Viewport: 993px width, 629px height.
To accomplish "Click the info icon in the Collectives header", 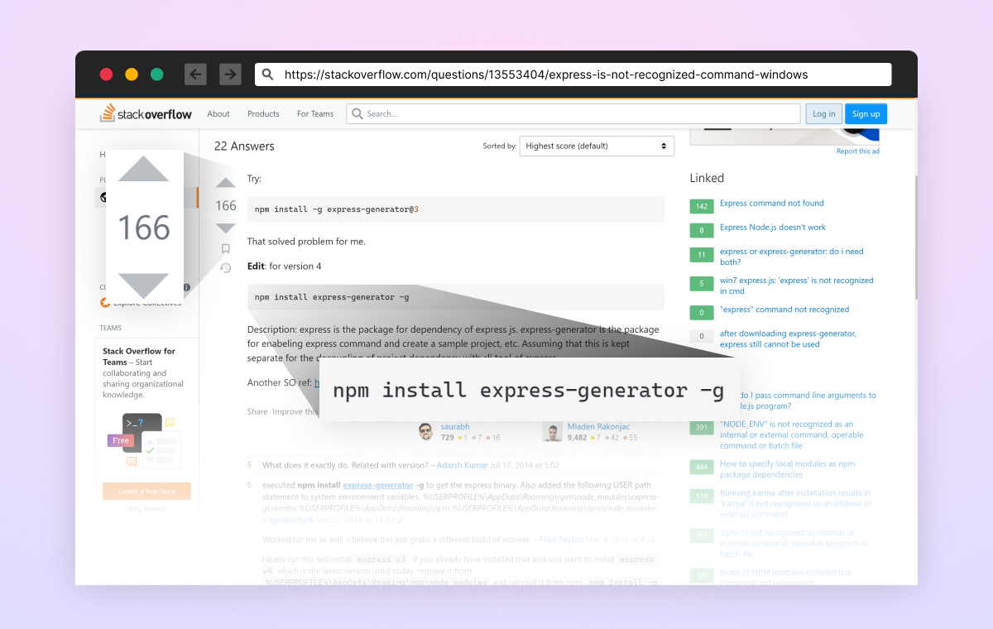I will [187, 287].
